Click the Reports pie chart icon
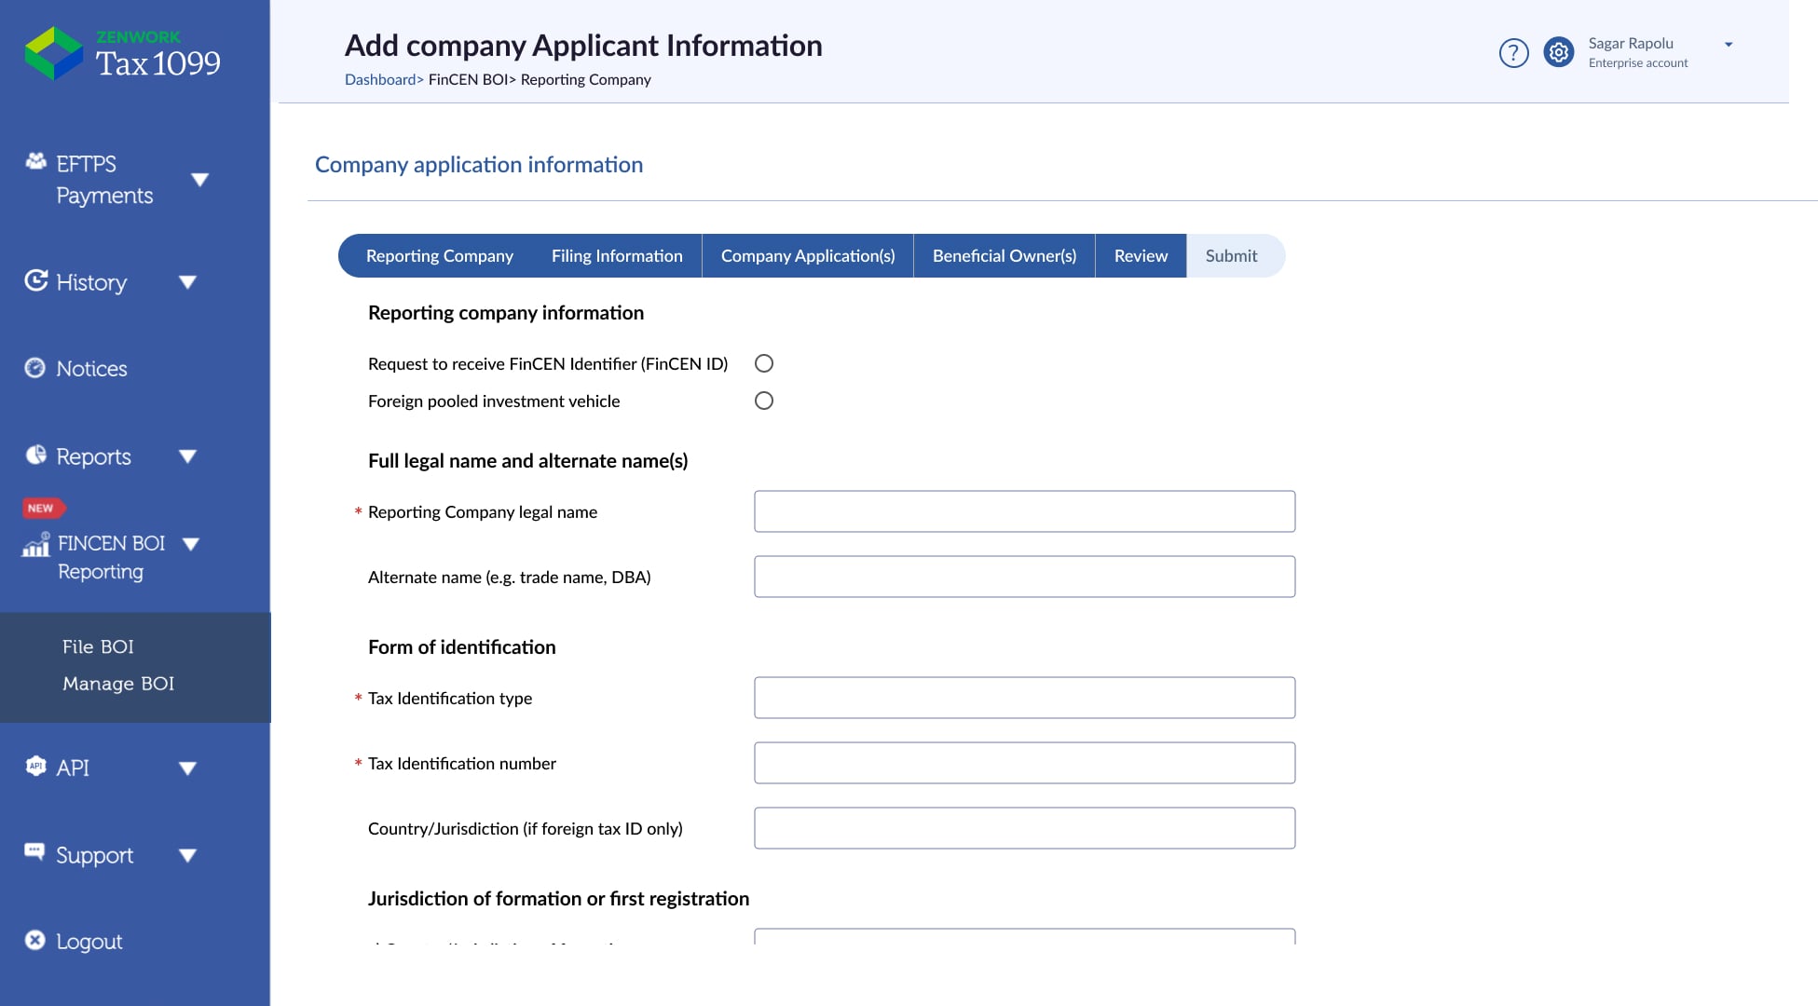The width and height of the screenshot is (1818, 1006). click(x=35, y=455)
